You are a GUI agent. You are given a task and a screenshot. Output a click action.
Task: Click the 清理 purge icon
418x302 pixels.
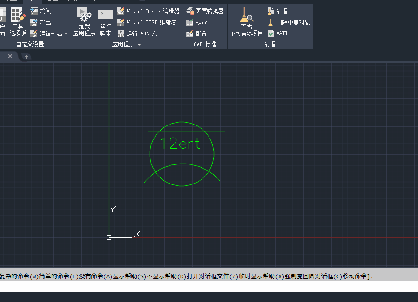pyautogui.click(x=271, y=11)
